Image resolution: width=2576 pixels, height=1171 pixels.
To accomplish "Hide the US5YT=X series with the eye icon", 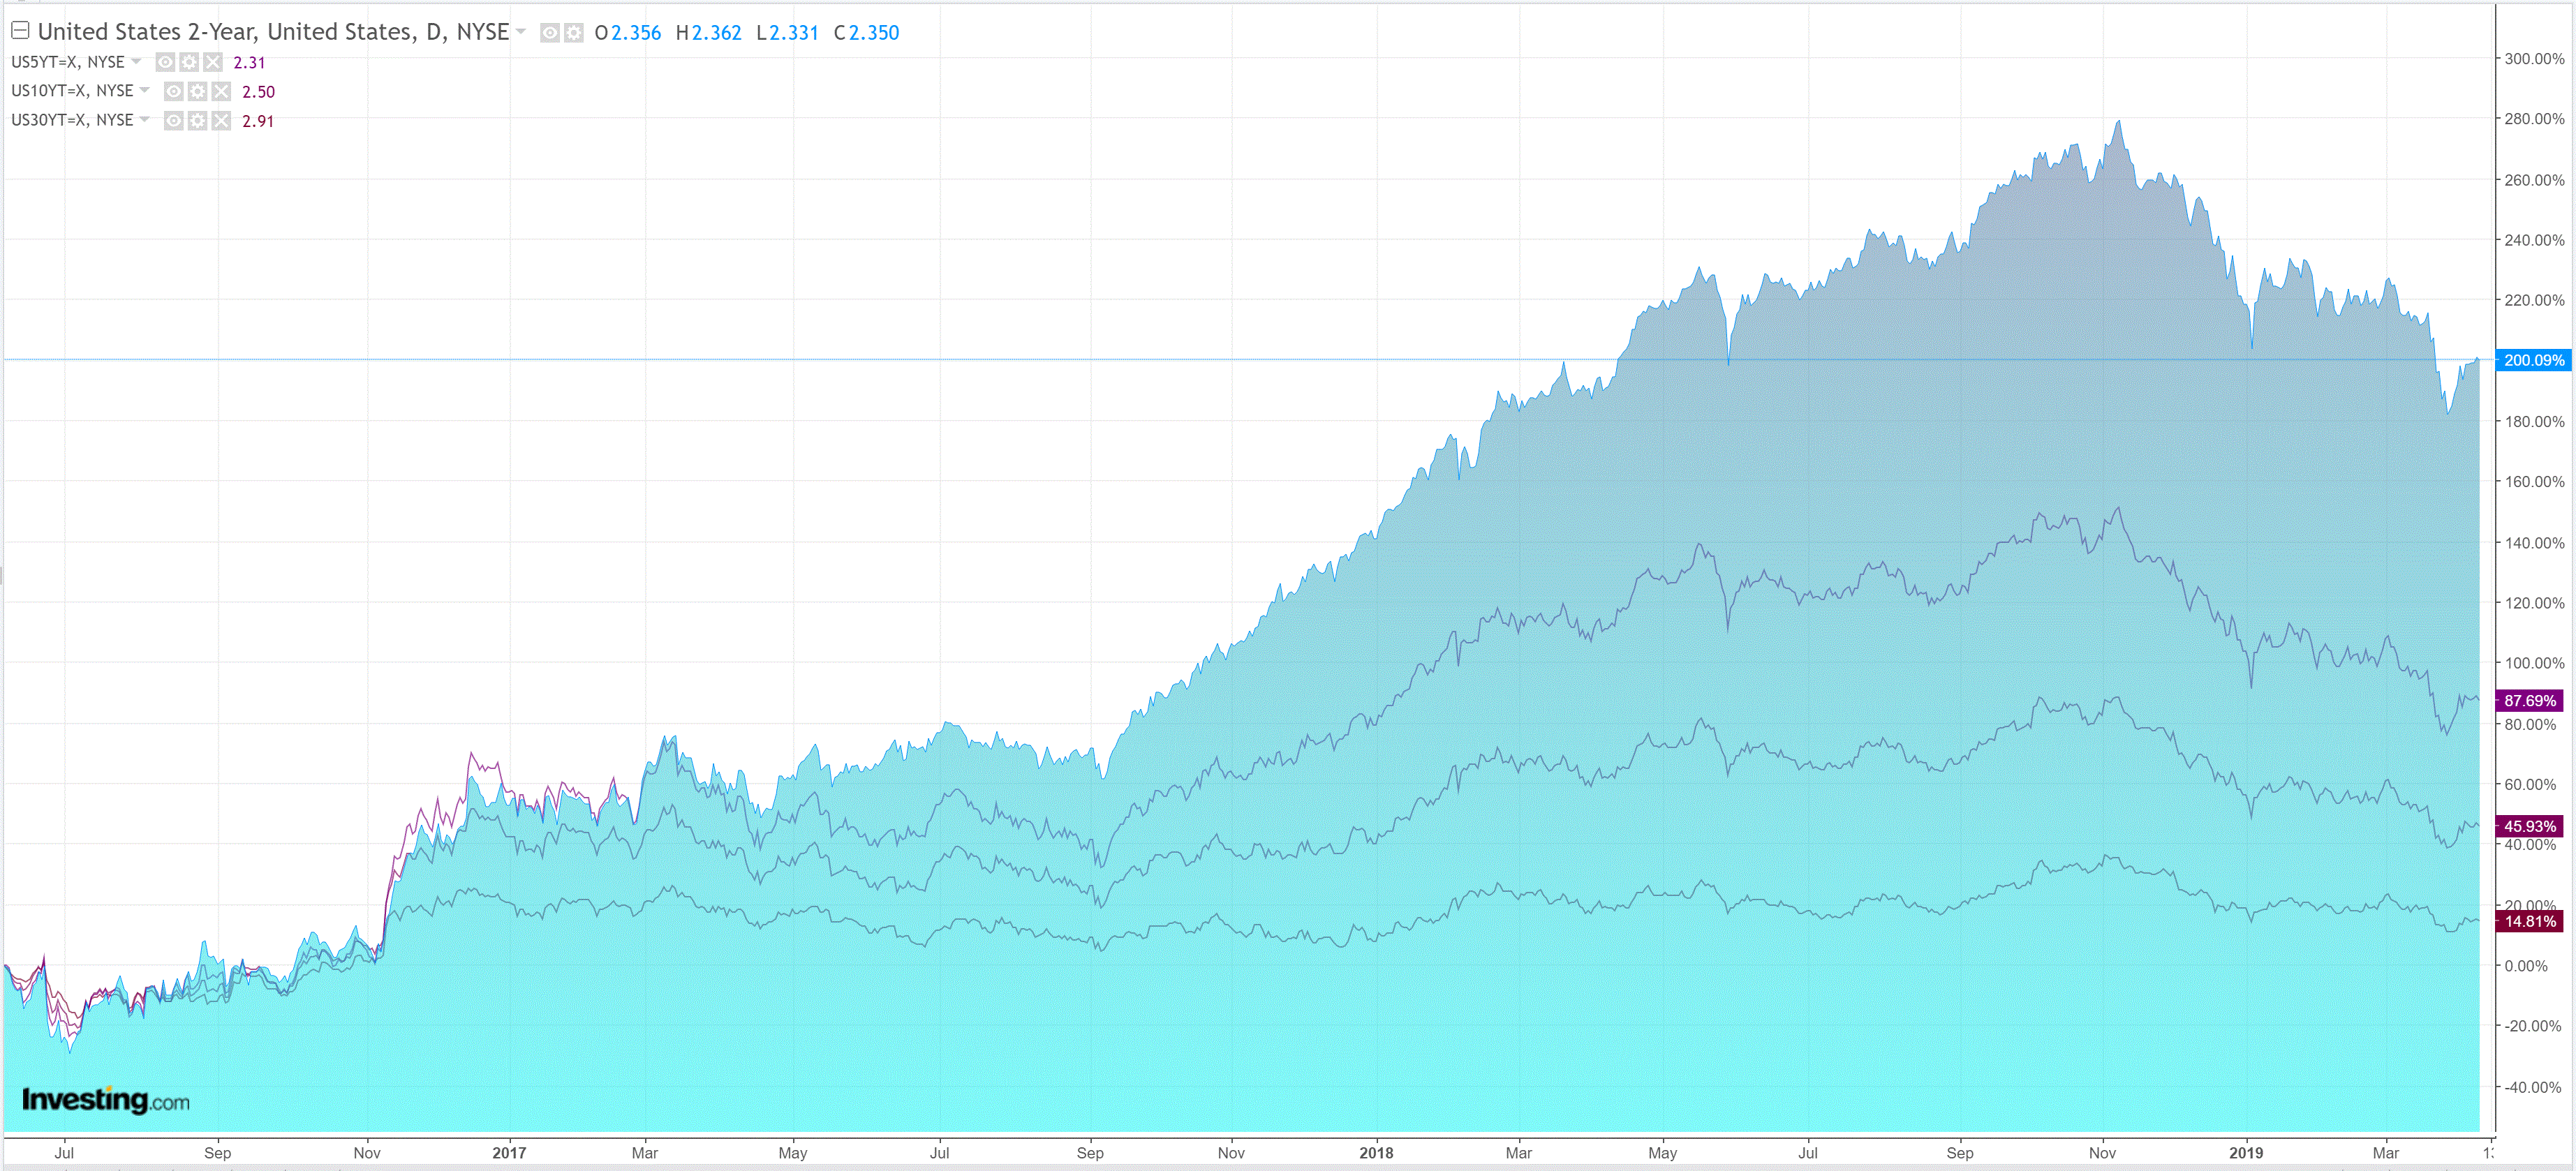I will click(165, 62).
